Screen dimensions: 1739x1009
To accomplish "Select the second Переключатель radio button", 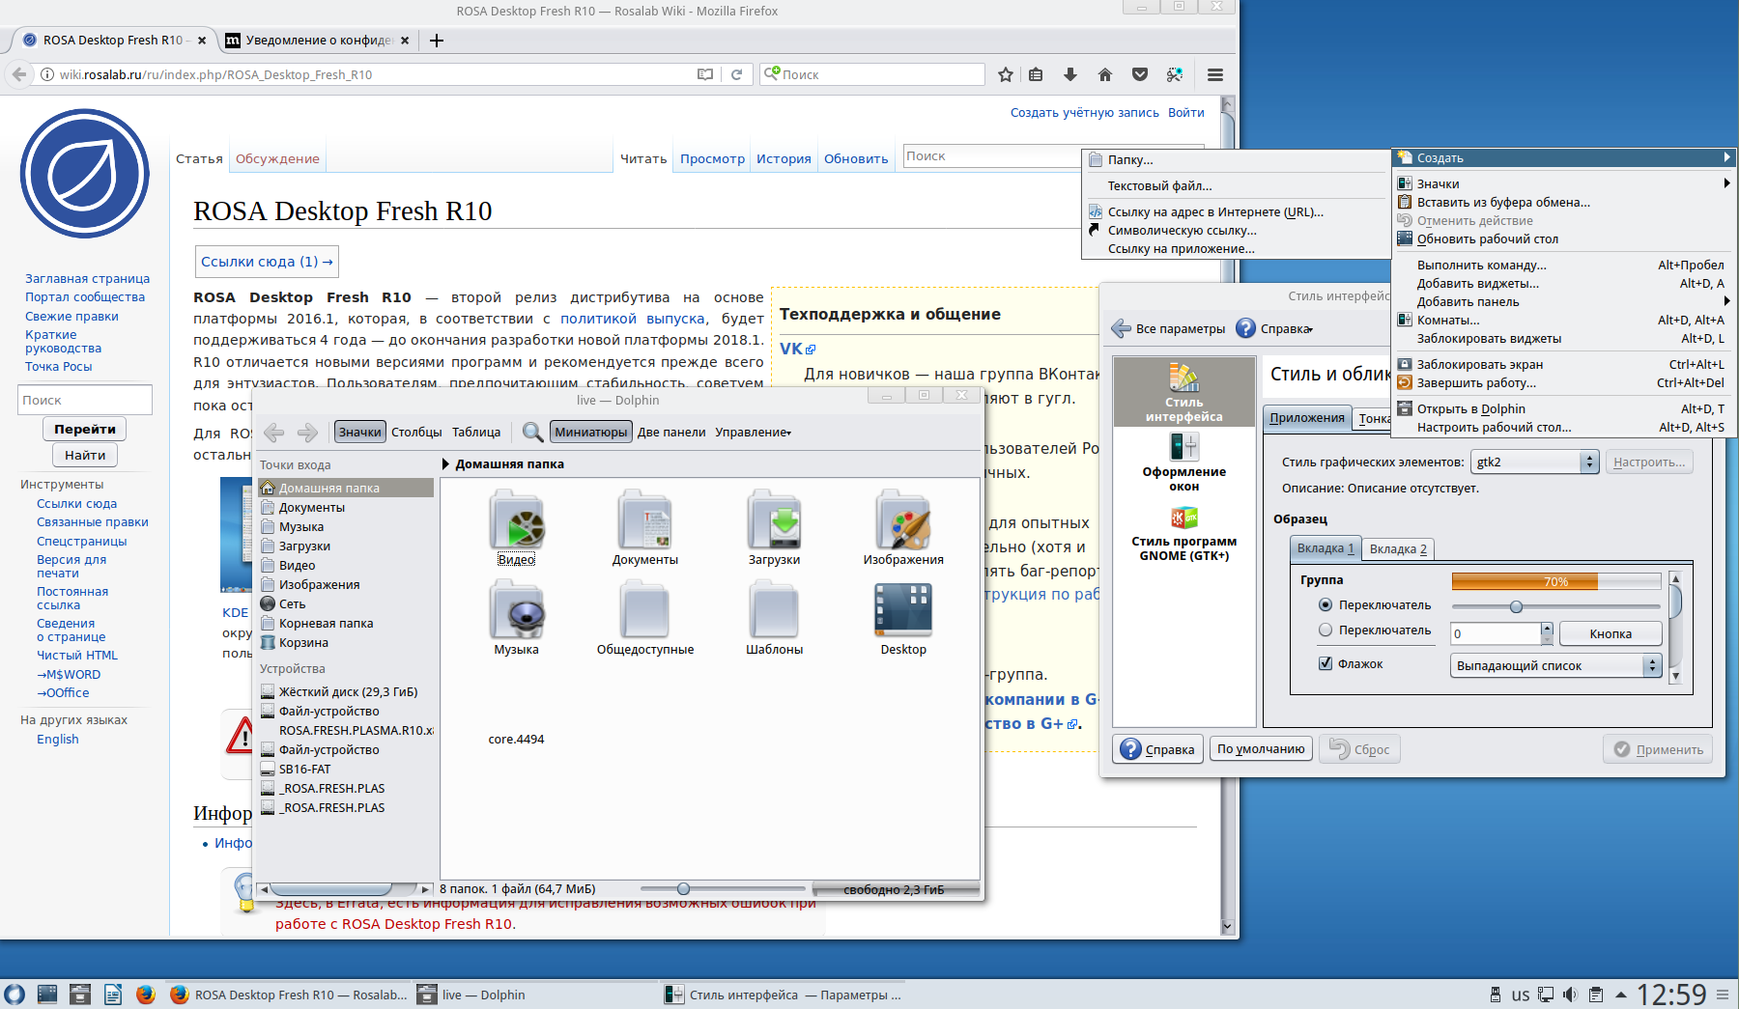I will pos(1326,631).
